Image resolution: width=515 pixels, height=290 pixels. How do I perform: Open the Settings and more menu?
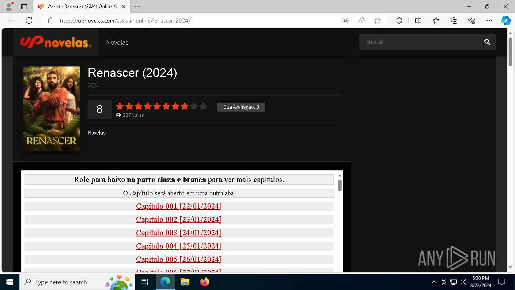click(489, 21)
